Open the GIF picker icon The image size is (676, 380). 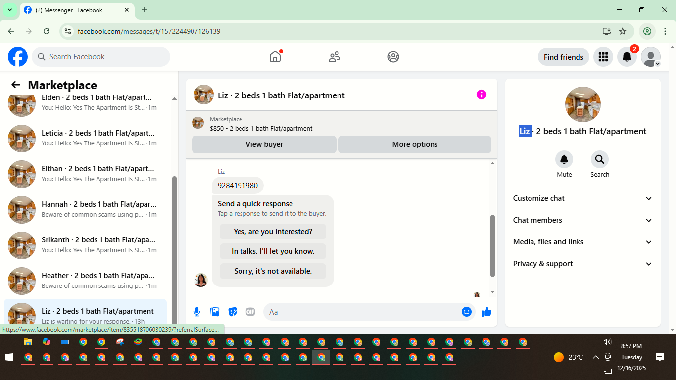pos(250,312)
